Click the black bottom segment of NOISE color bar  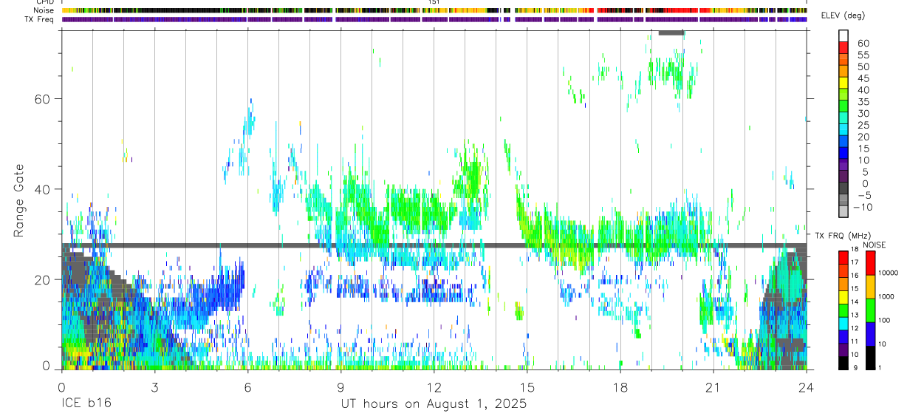tap(870, 357)
